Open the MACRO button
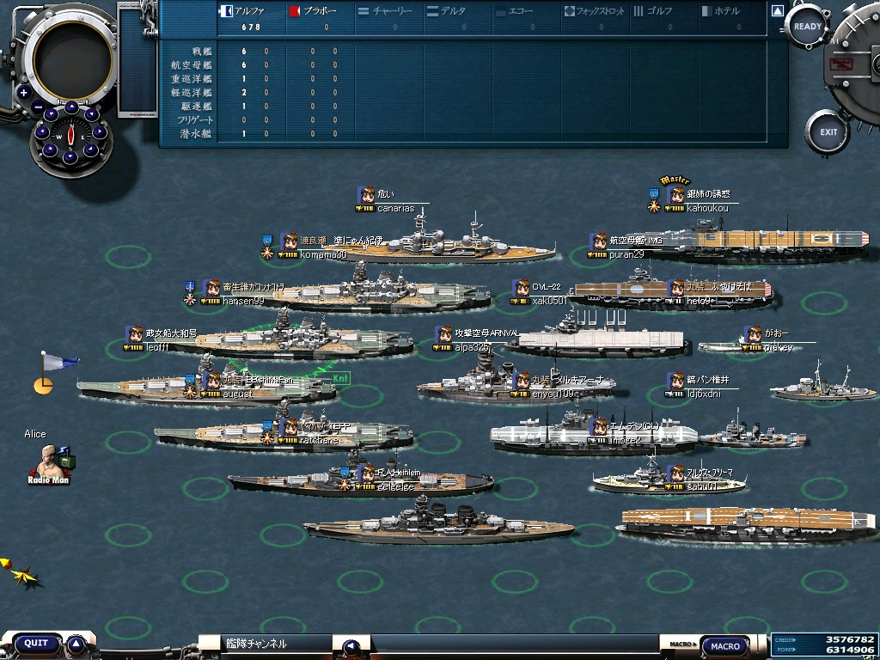The width and height of the screenshot is (880, 660). [724, 646]
